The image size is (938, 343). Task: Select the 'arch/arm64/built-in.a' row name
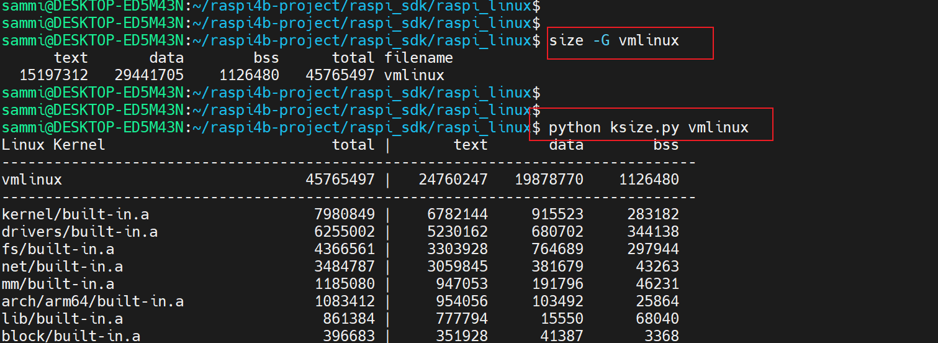(x=92, y=302)
